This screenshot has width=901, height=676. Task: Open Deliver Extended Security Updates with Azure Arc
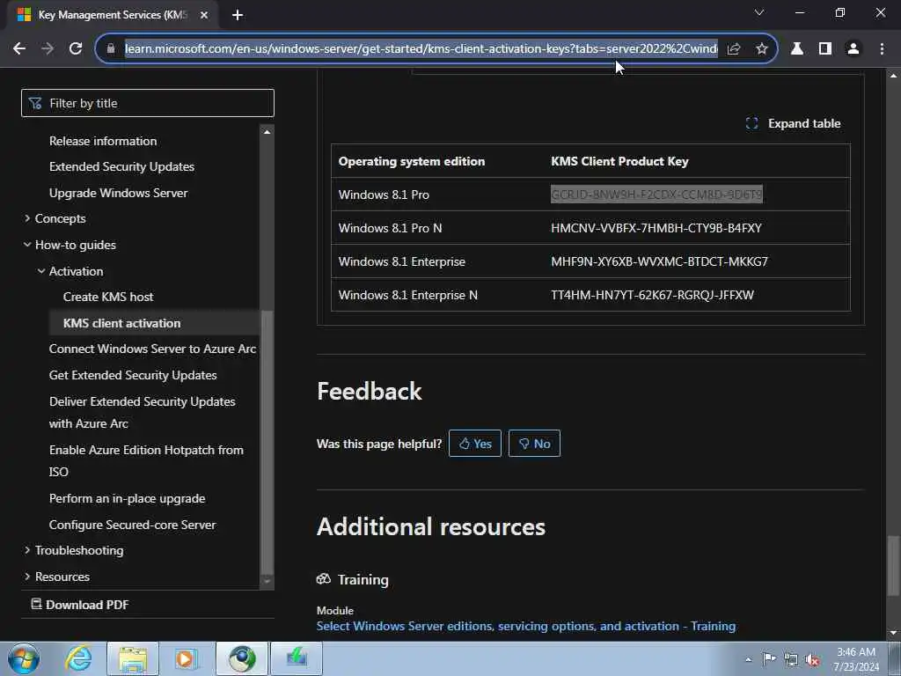142,412
